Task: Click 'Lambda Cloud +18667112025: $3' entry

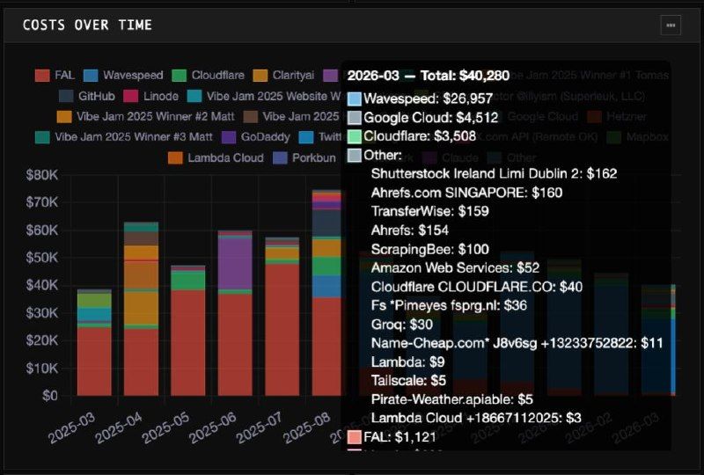Action: [476, 418]
